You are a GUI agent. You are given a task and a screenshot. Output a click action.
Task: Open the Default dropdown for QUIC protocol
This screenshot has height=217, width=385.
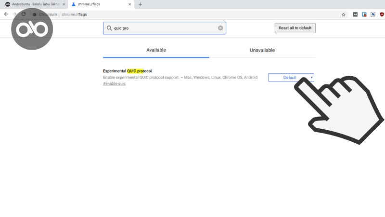click(291, 78)
